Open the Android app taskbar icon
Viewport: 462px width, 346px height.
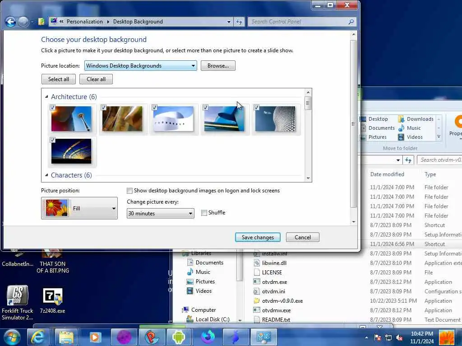click(x=179, y=337)
